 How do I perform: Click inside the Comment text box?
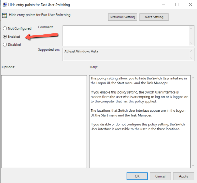(x=126, y=36)
